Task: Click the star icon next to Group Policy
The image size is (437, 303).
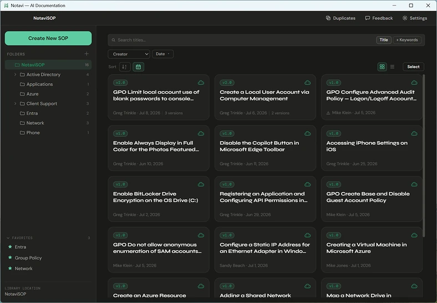Action: pos(10,257)
